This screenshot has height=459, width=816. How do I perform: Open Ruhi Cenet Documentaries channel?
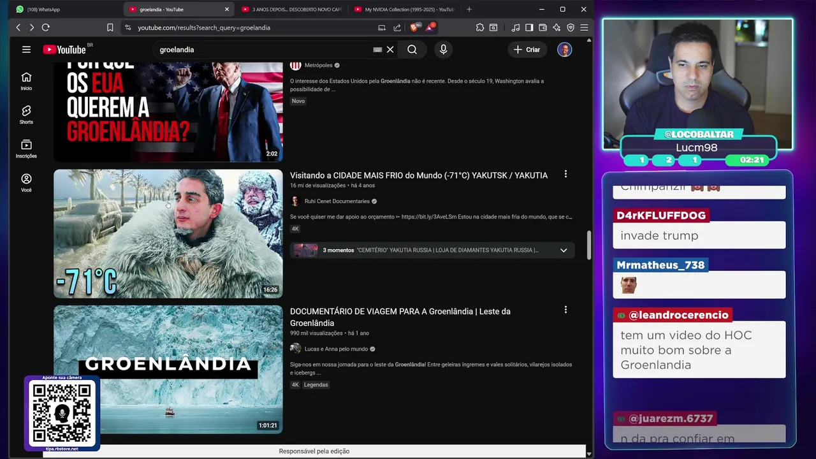point(337,201)
